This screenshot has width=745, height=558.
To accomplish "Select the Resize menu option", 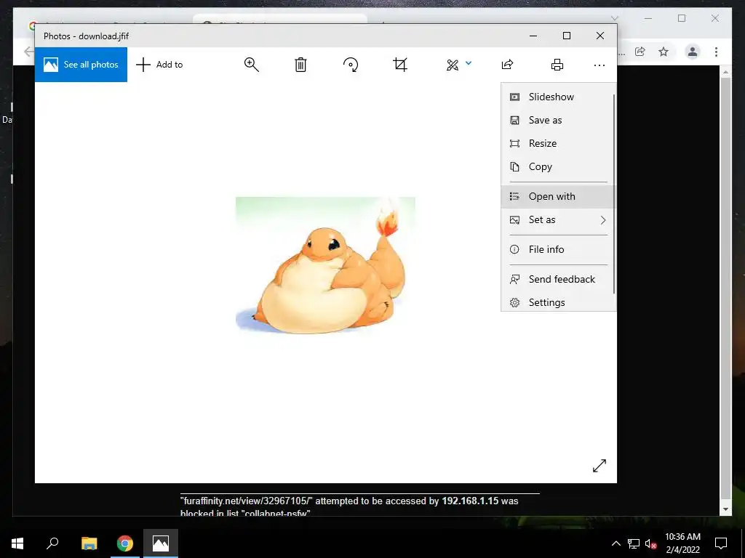I will coord(558,143).
